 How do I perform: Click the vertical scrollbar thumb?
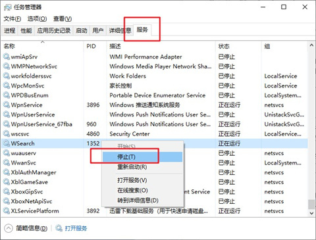tap(311, 204)
